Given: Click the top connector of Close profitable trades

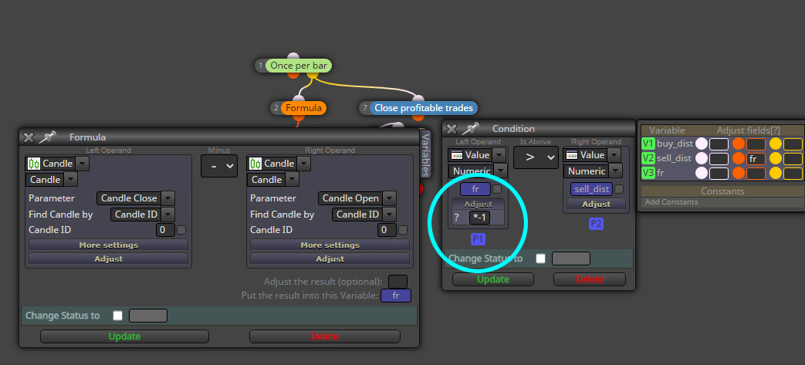Looking at the screenshot, I should (x=418, y=99).
